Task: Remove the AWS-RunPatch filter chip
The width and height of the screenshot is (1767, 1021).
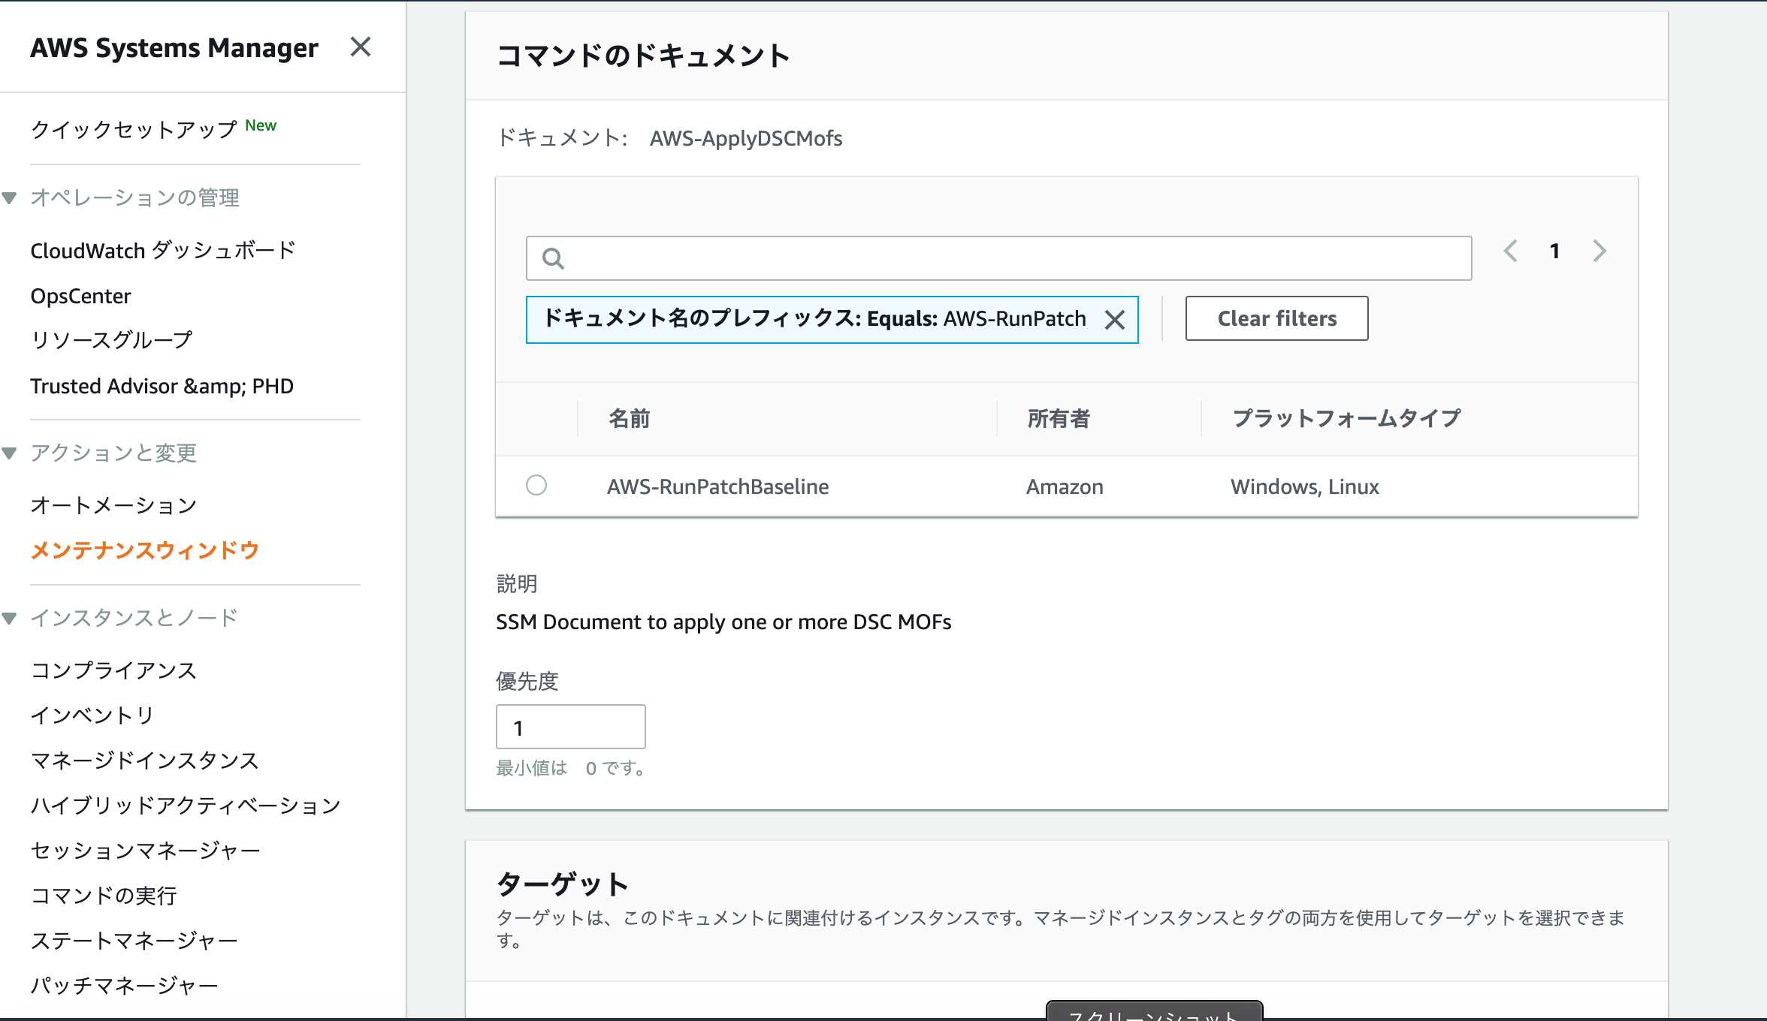Action: click(x=1115, y=320)
